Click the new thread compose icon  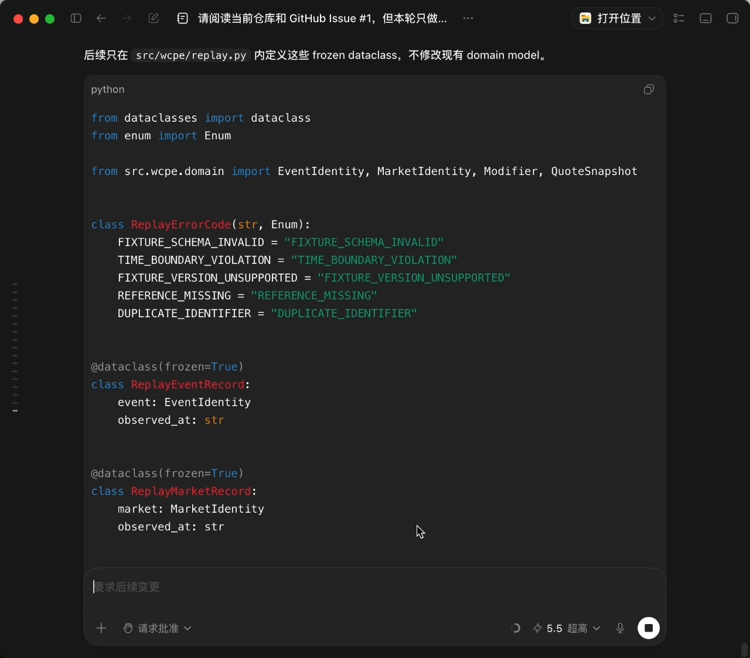point(154,18)
